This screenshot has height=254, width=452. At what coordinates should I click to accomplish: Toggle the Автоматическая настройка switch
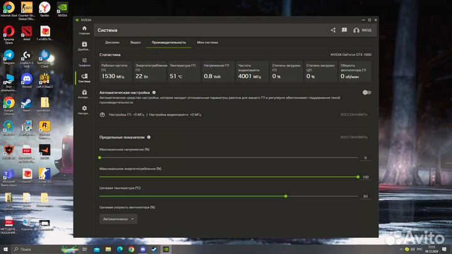point(367,92)
